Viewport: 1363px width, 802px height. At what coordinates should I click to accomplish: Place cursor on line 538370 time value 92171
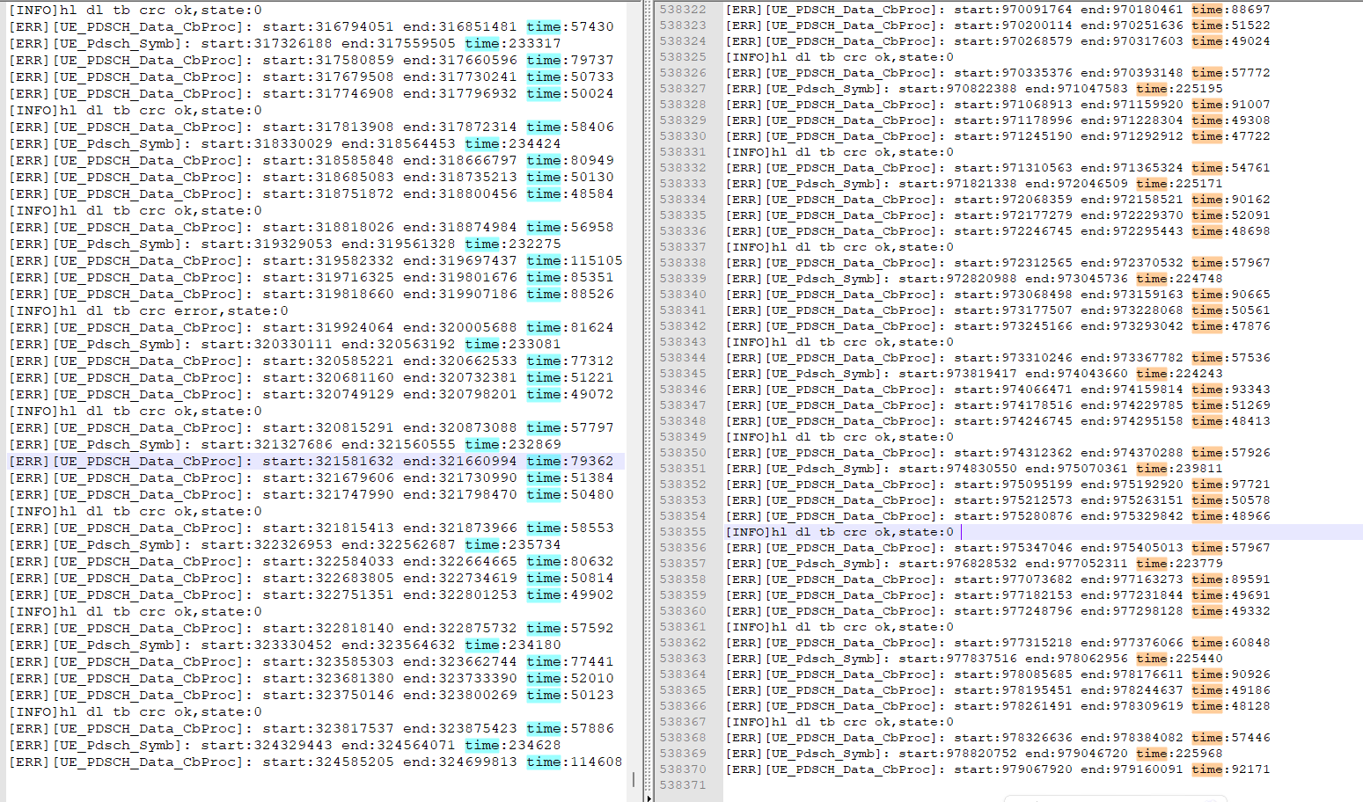click(x=1250, y=769)
